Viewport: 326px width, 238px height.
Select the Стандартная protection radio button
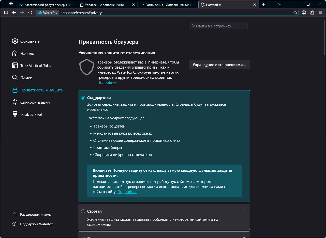point(83,98)
